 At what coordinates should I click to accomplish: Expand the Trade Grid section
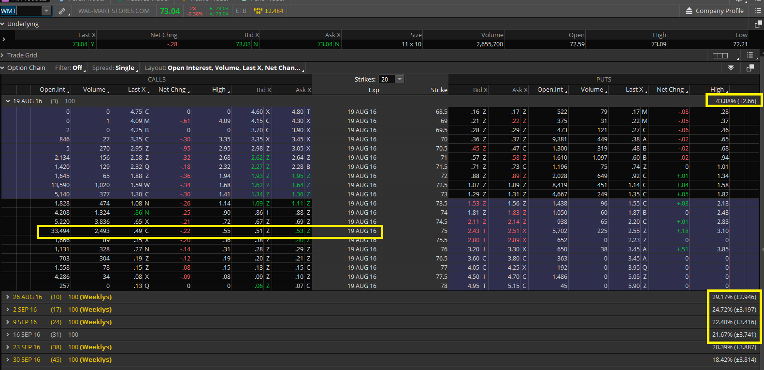coord(3,55)
